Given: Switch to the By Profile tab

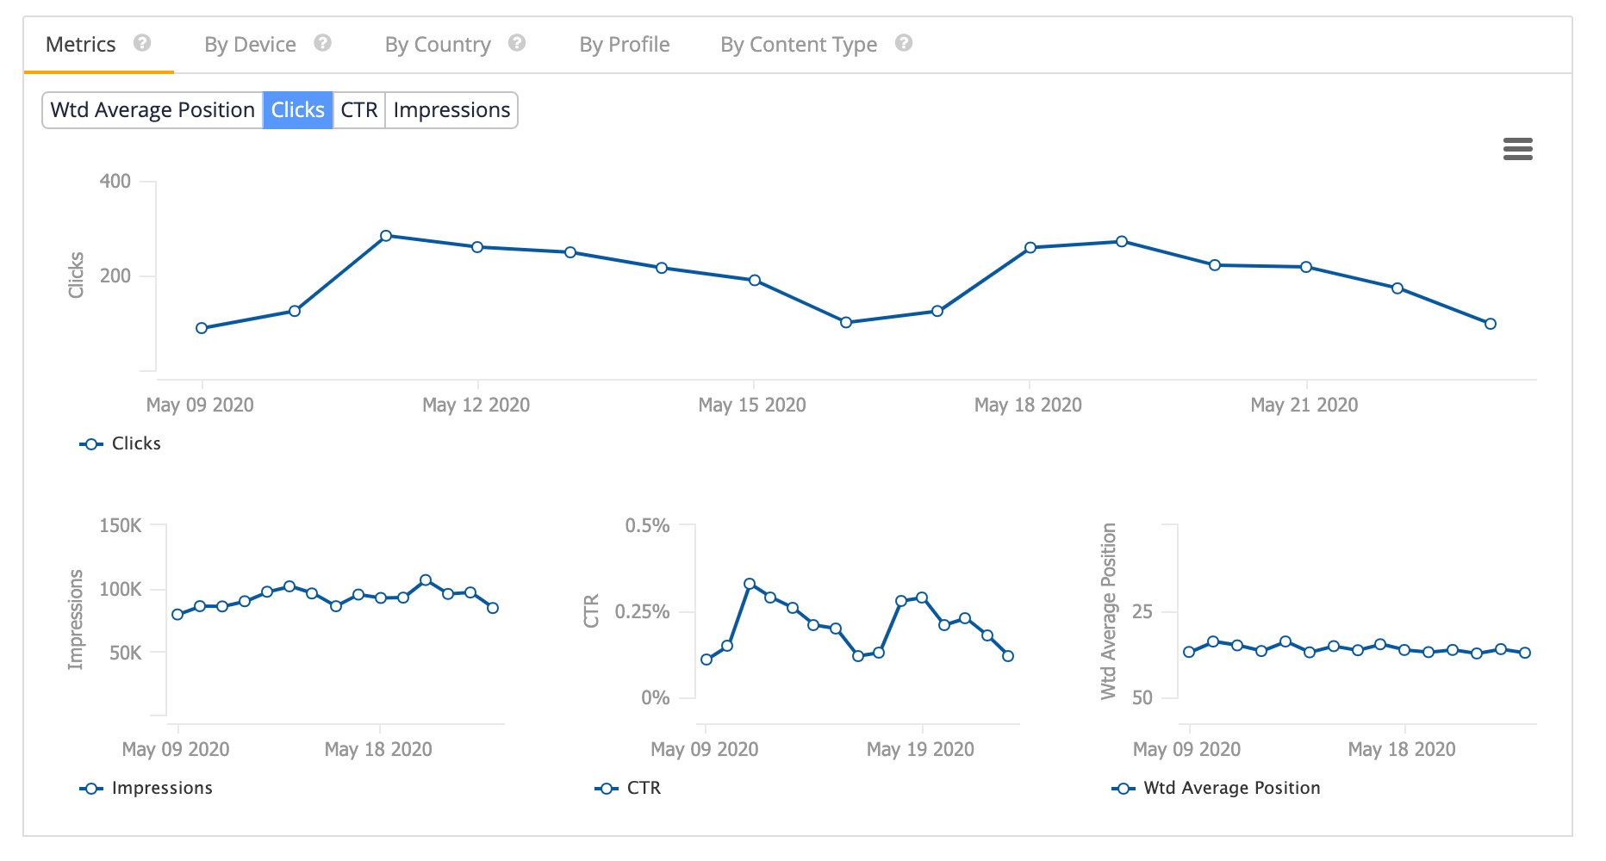Looking at the screenshot, I should pos(625,44).
